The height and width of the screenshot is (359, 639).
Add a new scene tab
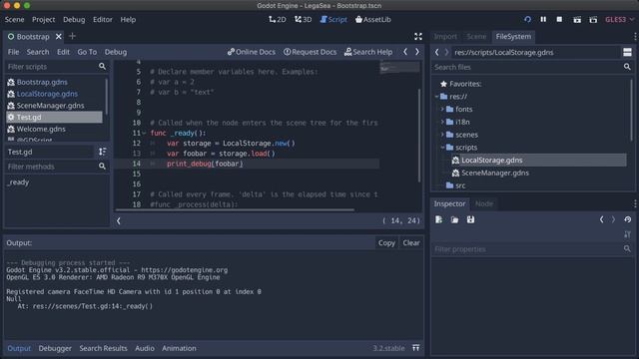(x=72, y=36)
